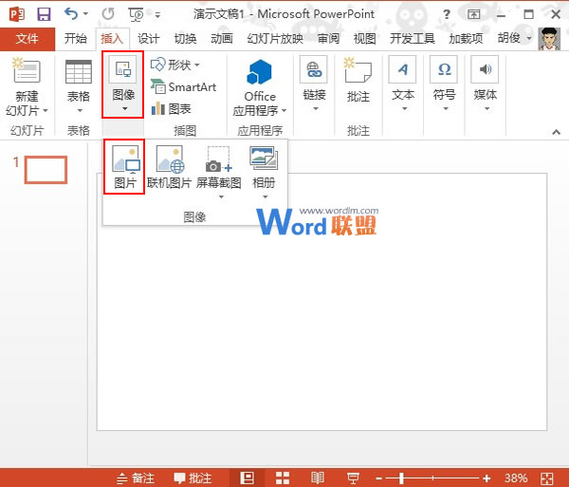The height and width of the screenshot is (487, 569).
Task: Open Customize Quick Access Toolbar dropdown
Action: [x=157, y=15]
